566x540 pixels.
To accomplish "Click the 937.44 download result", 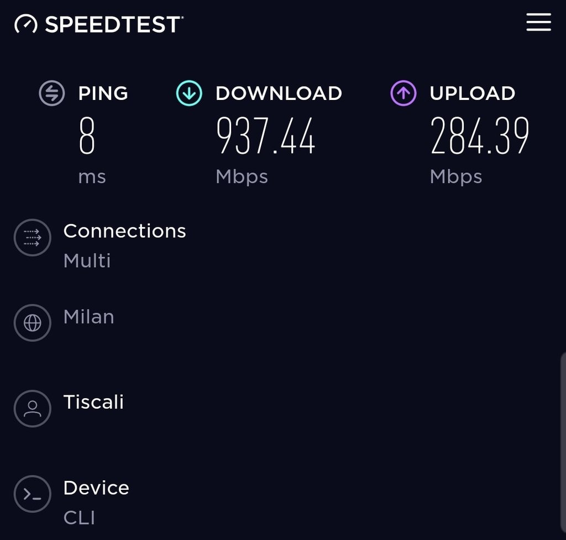I will pos(265,136).
